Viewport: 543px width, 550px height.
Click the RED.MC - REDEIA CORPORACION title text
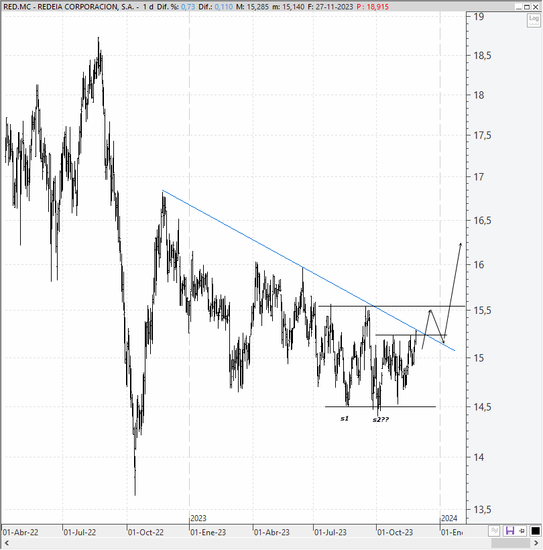tap(68, 7)
